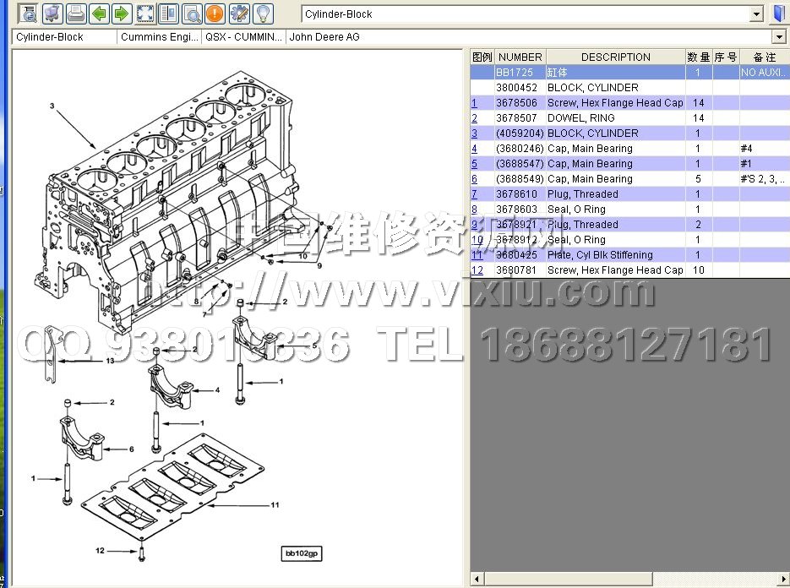Click the printer icon
Image resolution: width=790 pixels, height=588 pixels.
coord(76,14)
